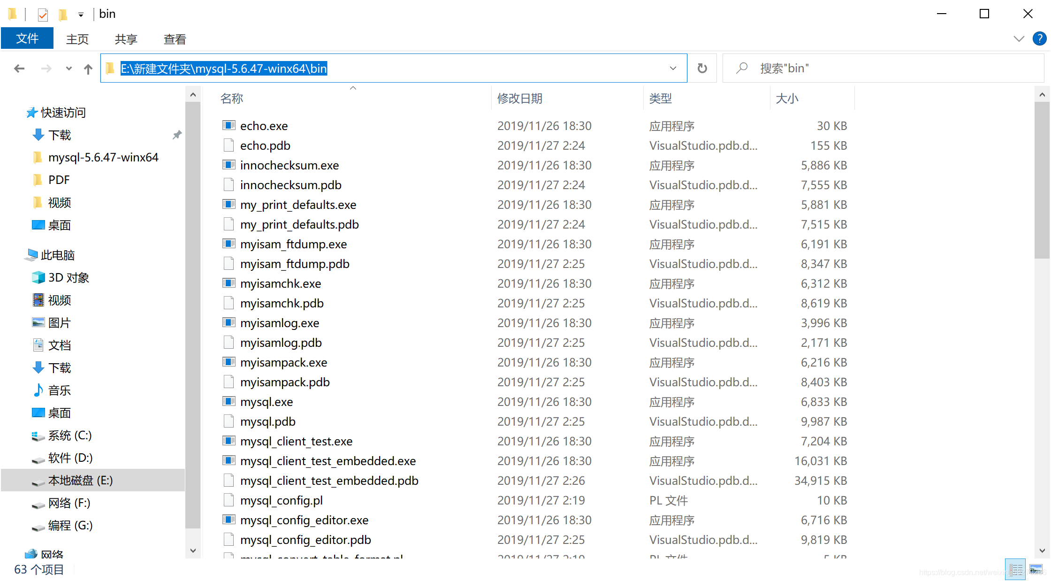This screenshot has width=1051, height=581.
Task: Select the file name mysql.pdb
Action: pos(268,421)
